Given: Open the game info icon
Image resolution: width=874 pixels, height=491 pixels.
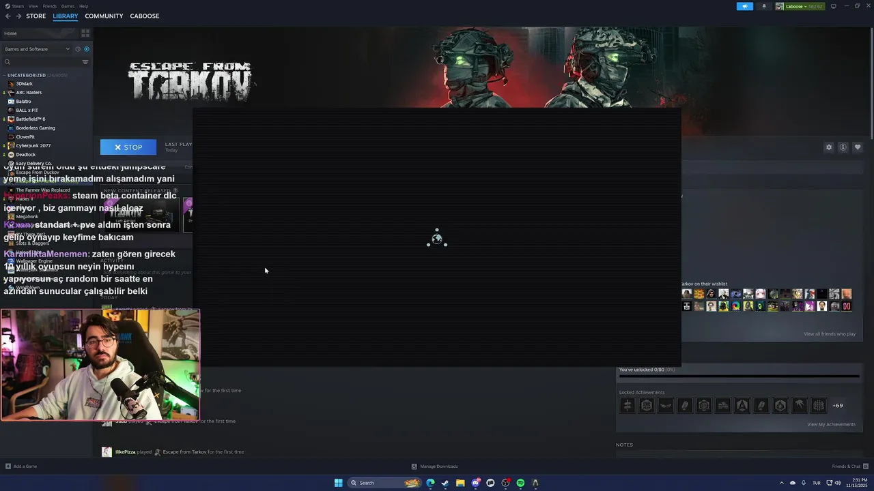Looking at the screenshot, I should coord(843,147).
